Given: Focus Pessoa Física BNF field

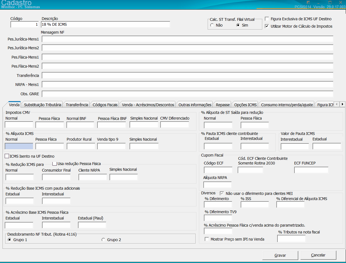Looking at the screenshot, I should tap(111, 125).
